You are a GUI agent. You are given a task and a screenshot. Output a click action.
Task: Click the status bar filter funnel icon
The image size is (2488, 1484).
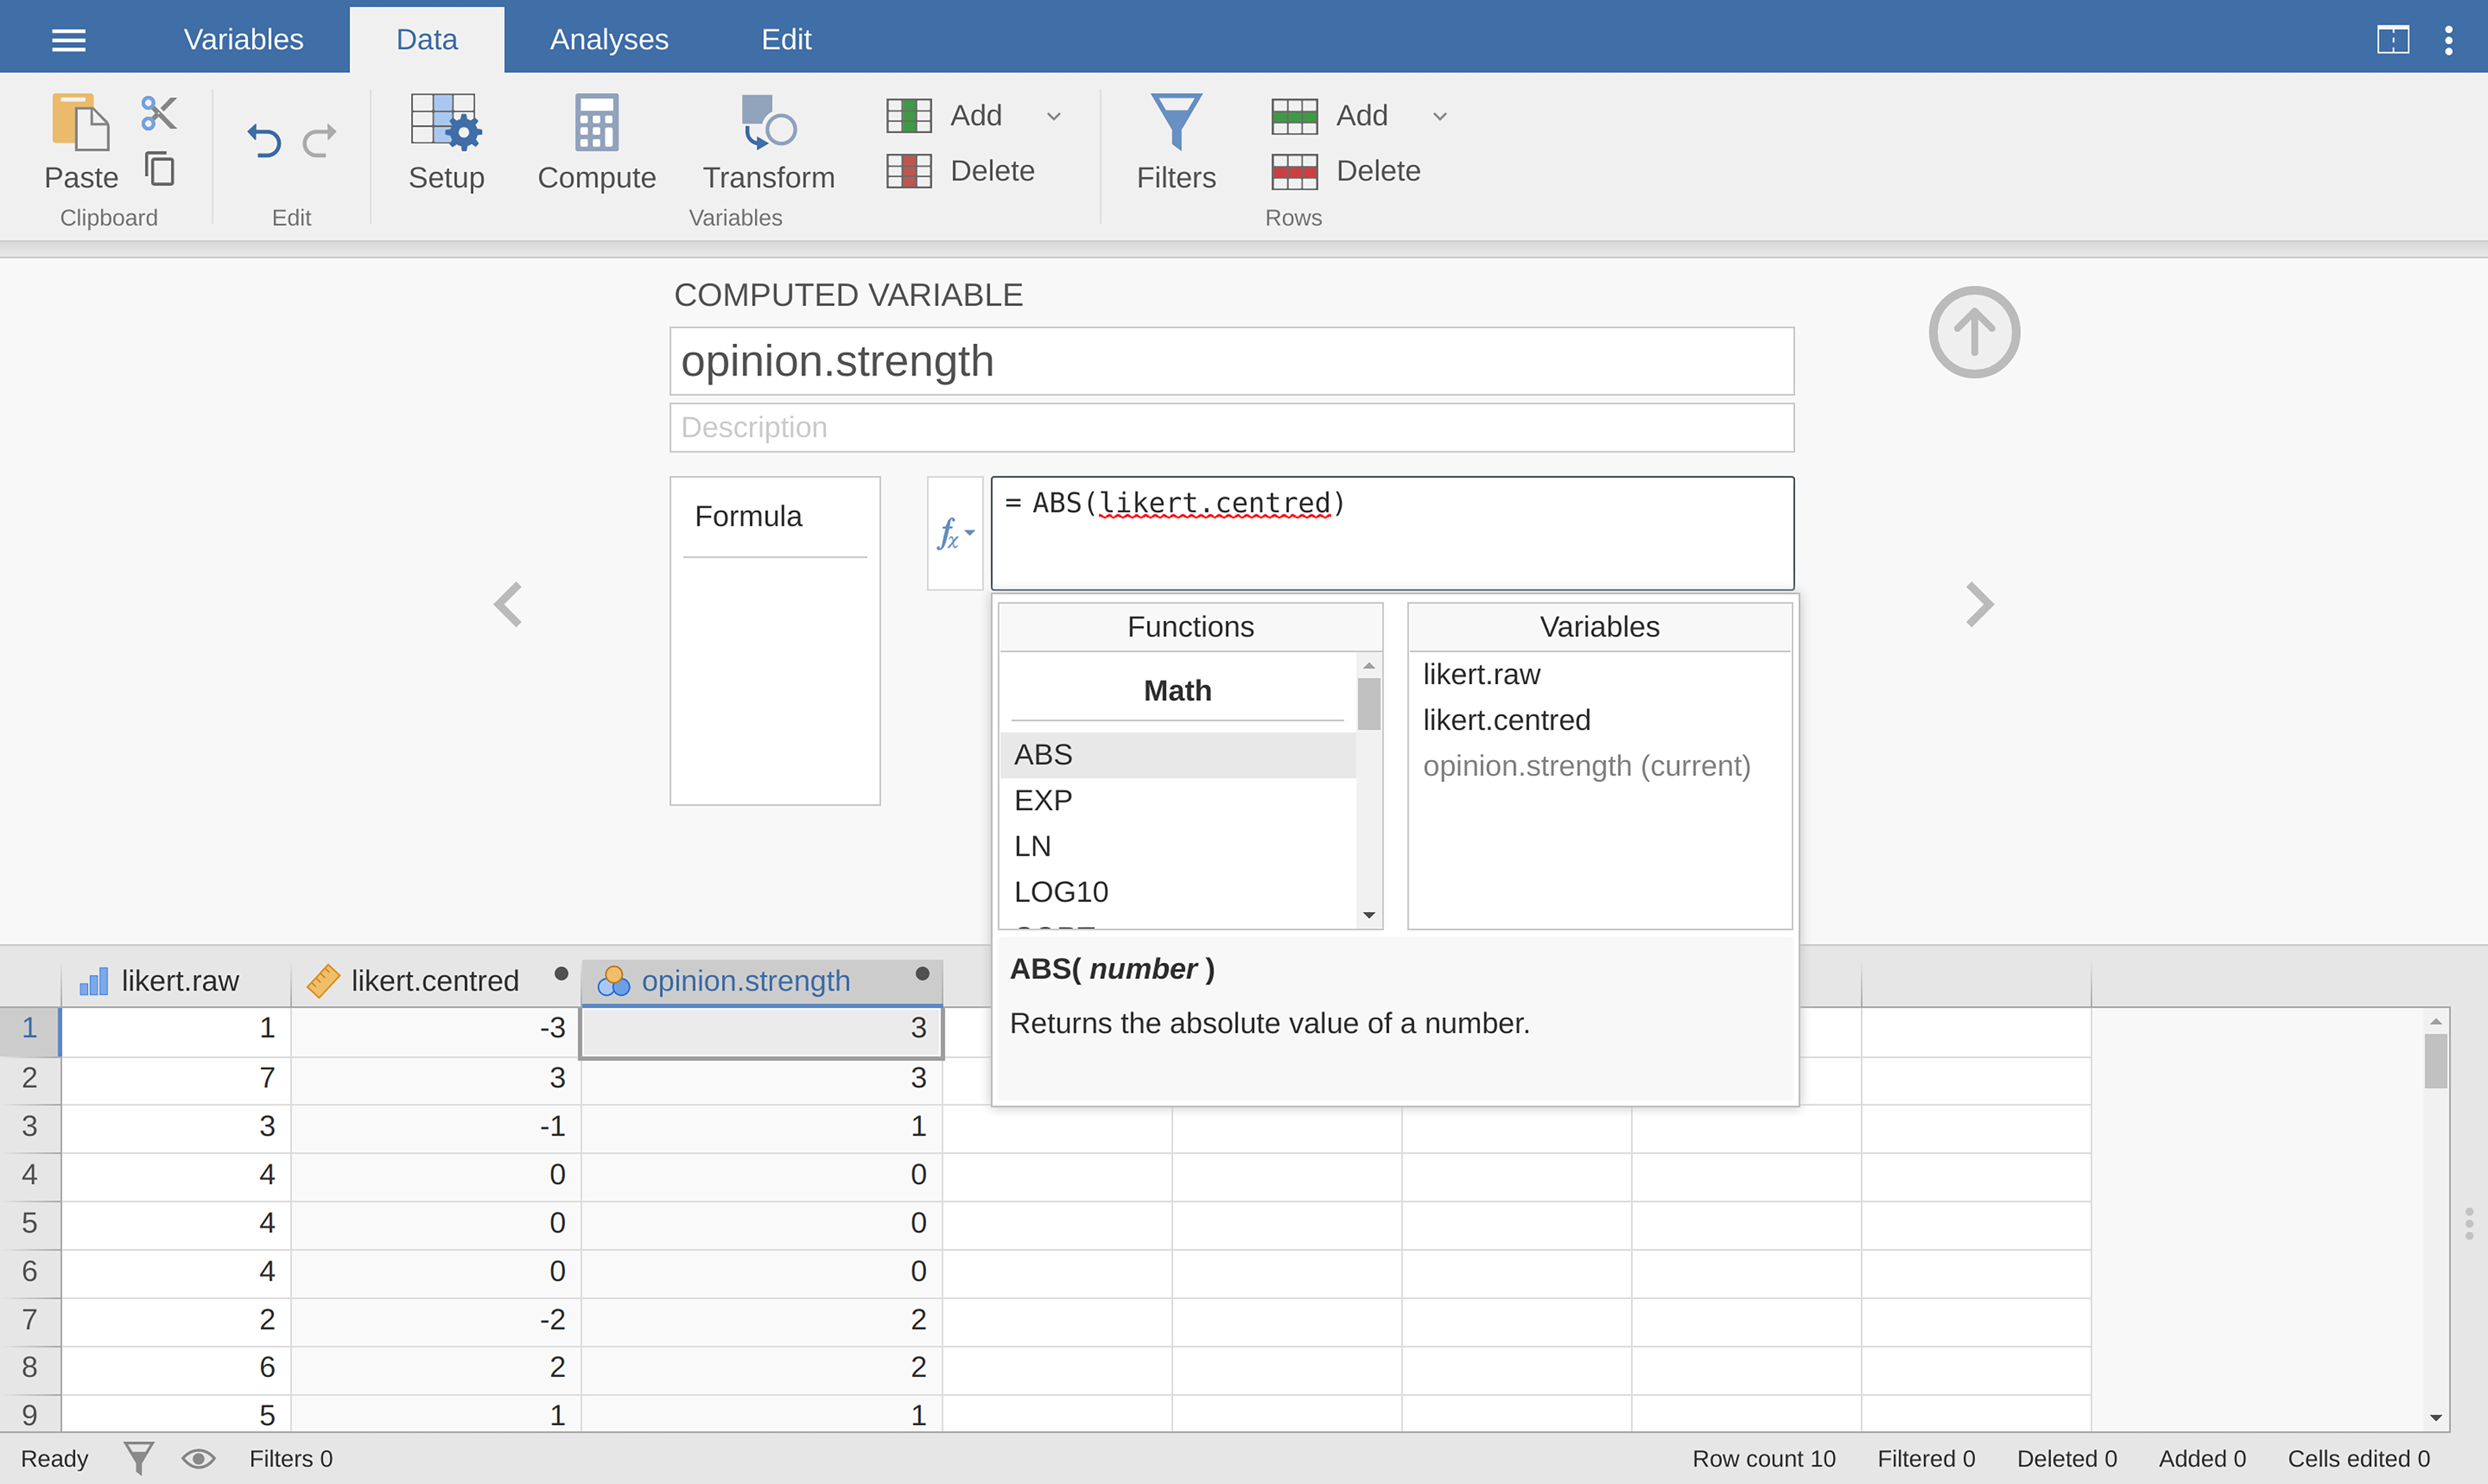pos(139,1459)
